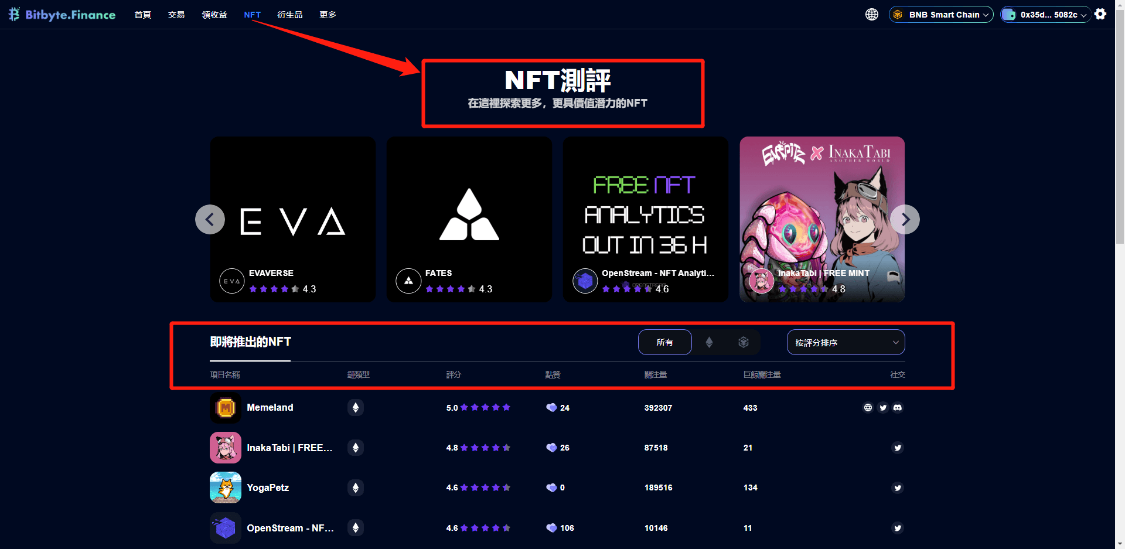Open the BNB Smart Chain network dropdown
1125x549 pixels.
tap(941, 15)
